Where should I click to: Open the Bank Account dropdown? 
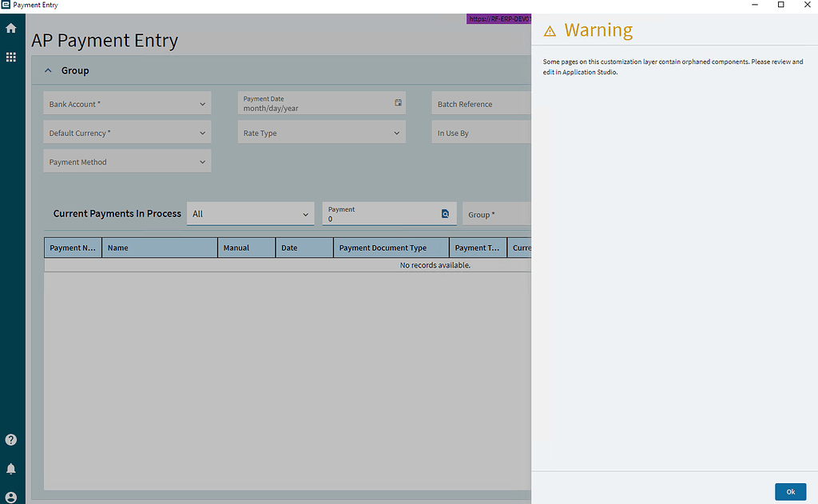[x=202, y=103]
